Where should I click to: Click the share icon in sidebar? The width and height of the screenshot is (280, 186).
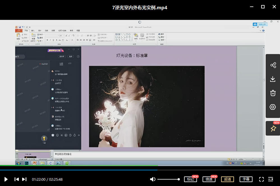pyautogui.click(x=273, y=65)
